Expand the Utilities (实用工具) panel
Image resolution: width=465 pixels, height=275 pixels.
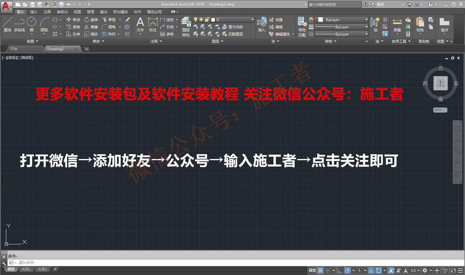click(401, 41)
